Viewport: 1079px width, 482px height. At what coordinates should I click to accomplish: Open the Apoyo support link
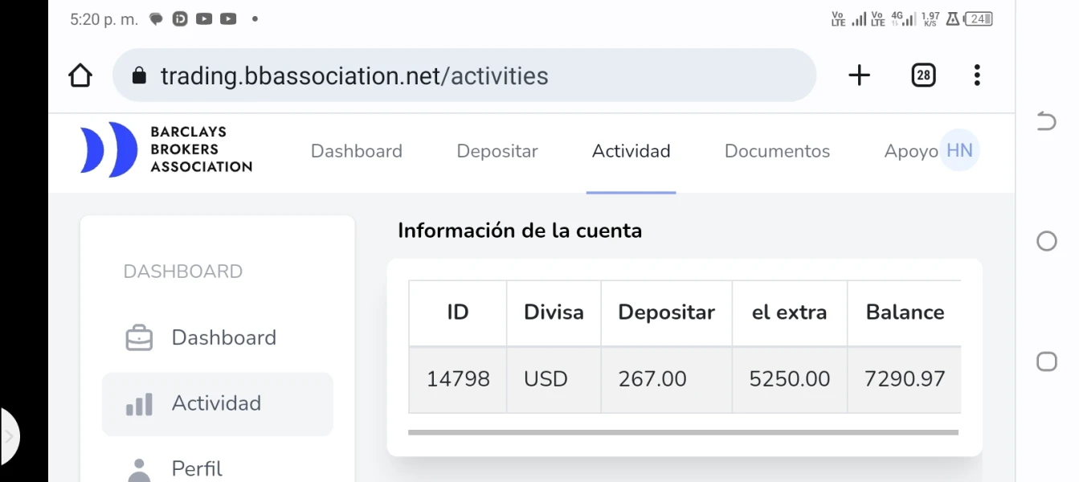pos(910,151)
